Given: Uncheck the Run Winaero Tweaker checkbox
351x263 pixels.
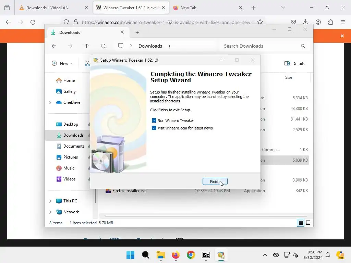Looking at the screenshot, I should click(x=154, y=121).
